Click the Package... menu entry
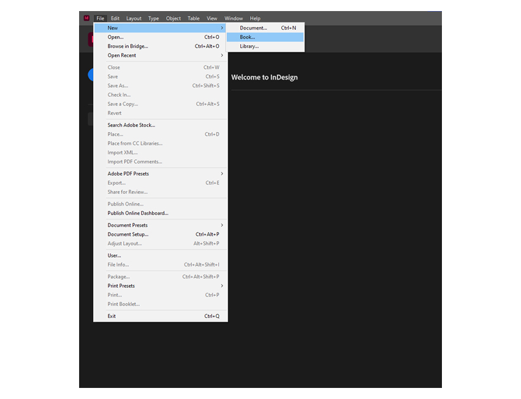Image resolution: width=521 pixels, height=399 pixels. pos(161,277)
